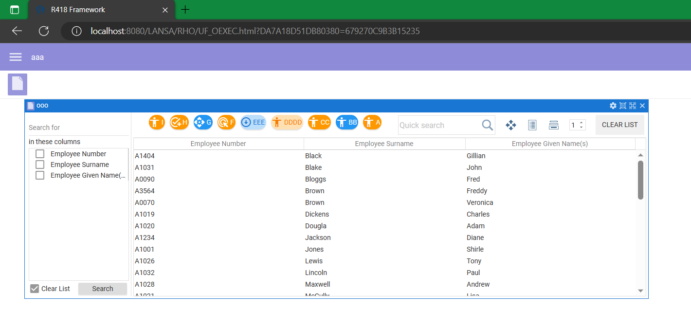Go back using the browser back arrow

17,31
